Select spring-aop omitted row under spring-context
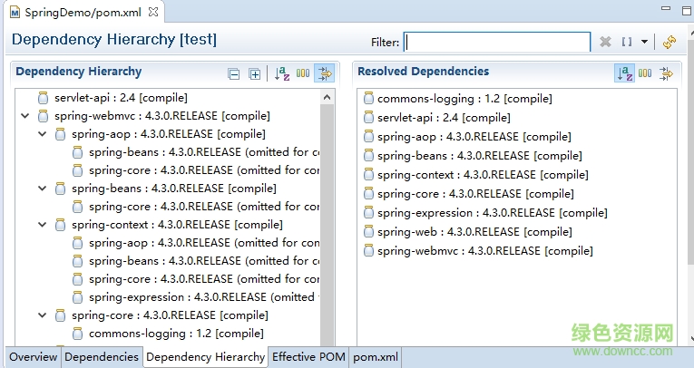Screen dimensions: 694x368 pyautogui.click(x=203, y=243)
